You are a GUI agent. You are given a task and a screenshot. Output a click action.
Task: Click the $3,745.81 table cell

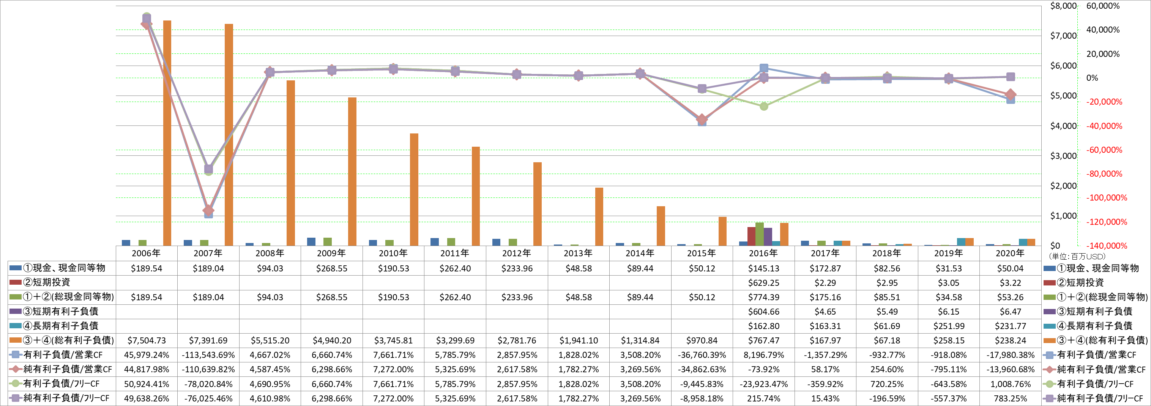393,340
